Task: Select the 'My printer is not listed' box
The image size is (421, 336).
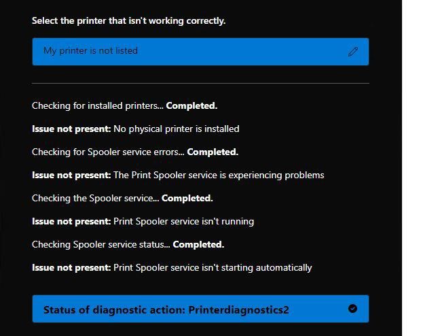Action: click(200, 52)
